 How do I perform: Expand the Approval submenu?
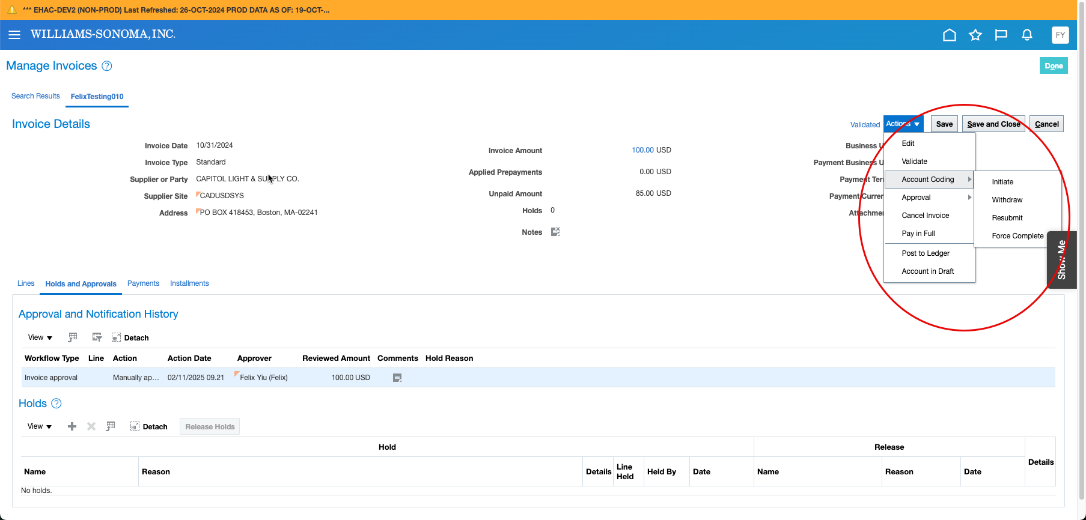point(929,198)
